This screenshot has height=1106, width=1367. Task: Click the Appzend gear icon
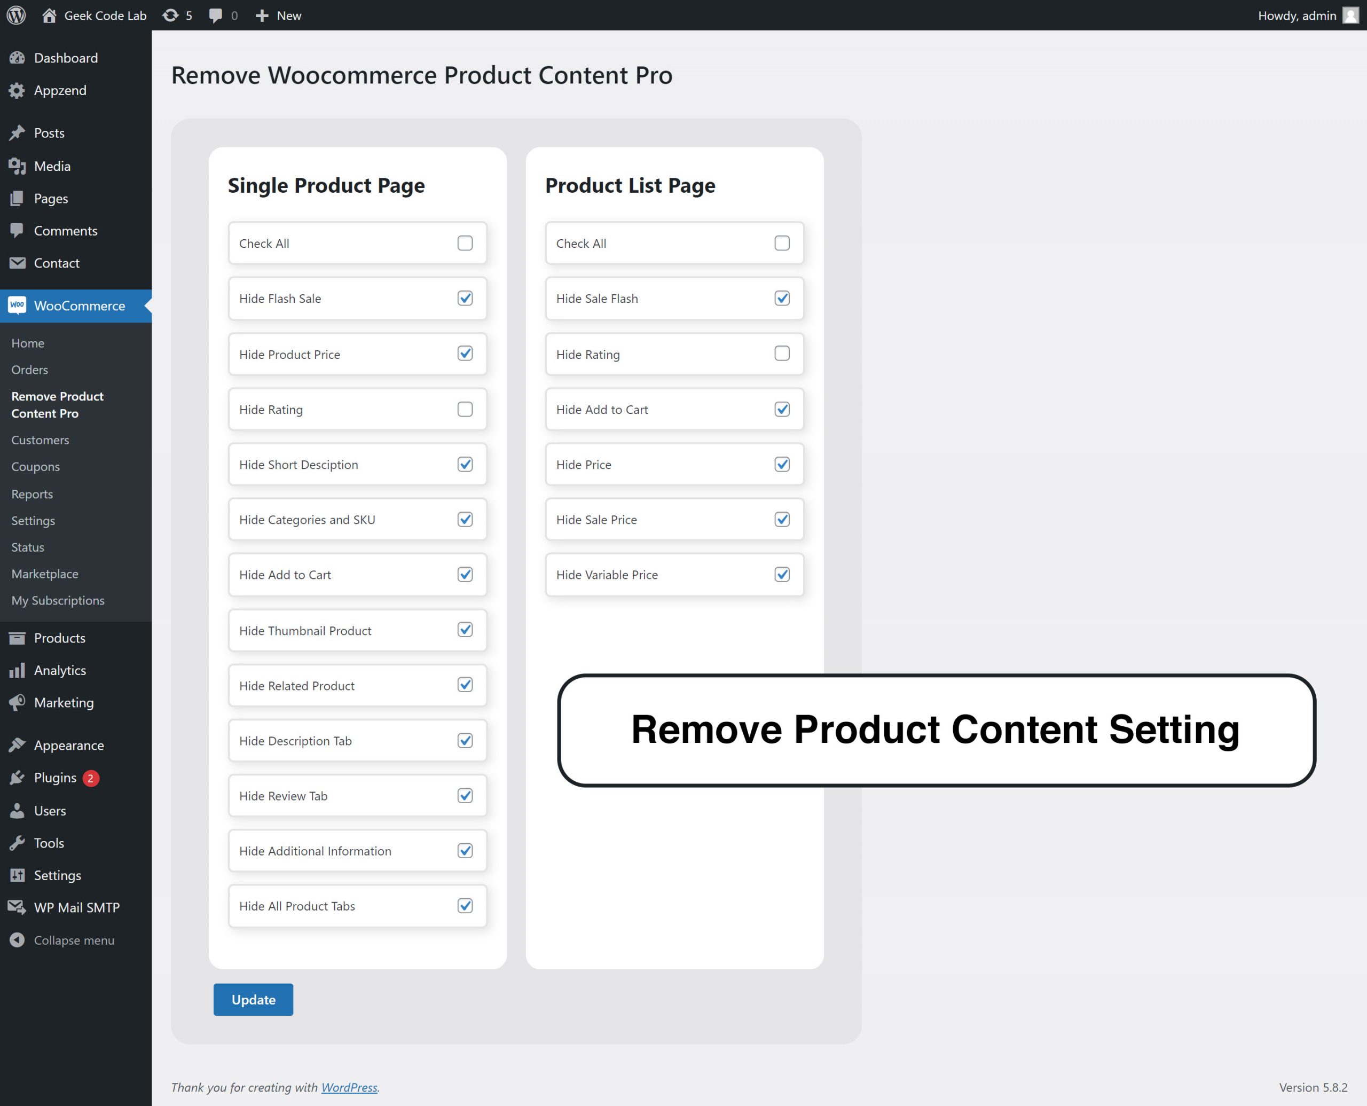coord(17,90)
